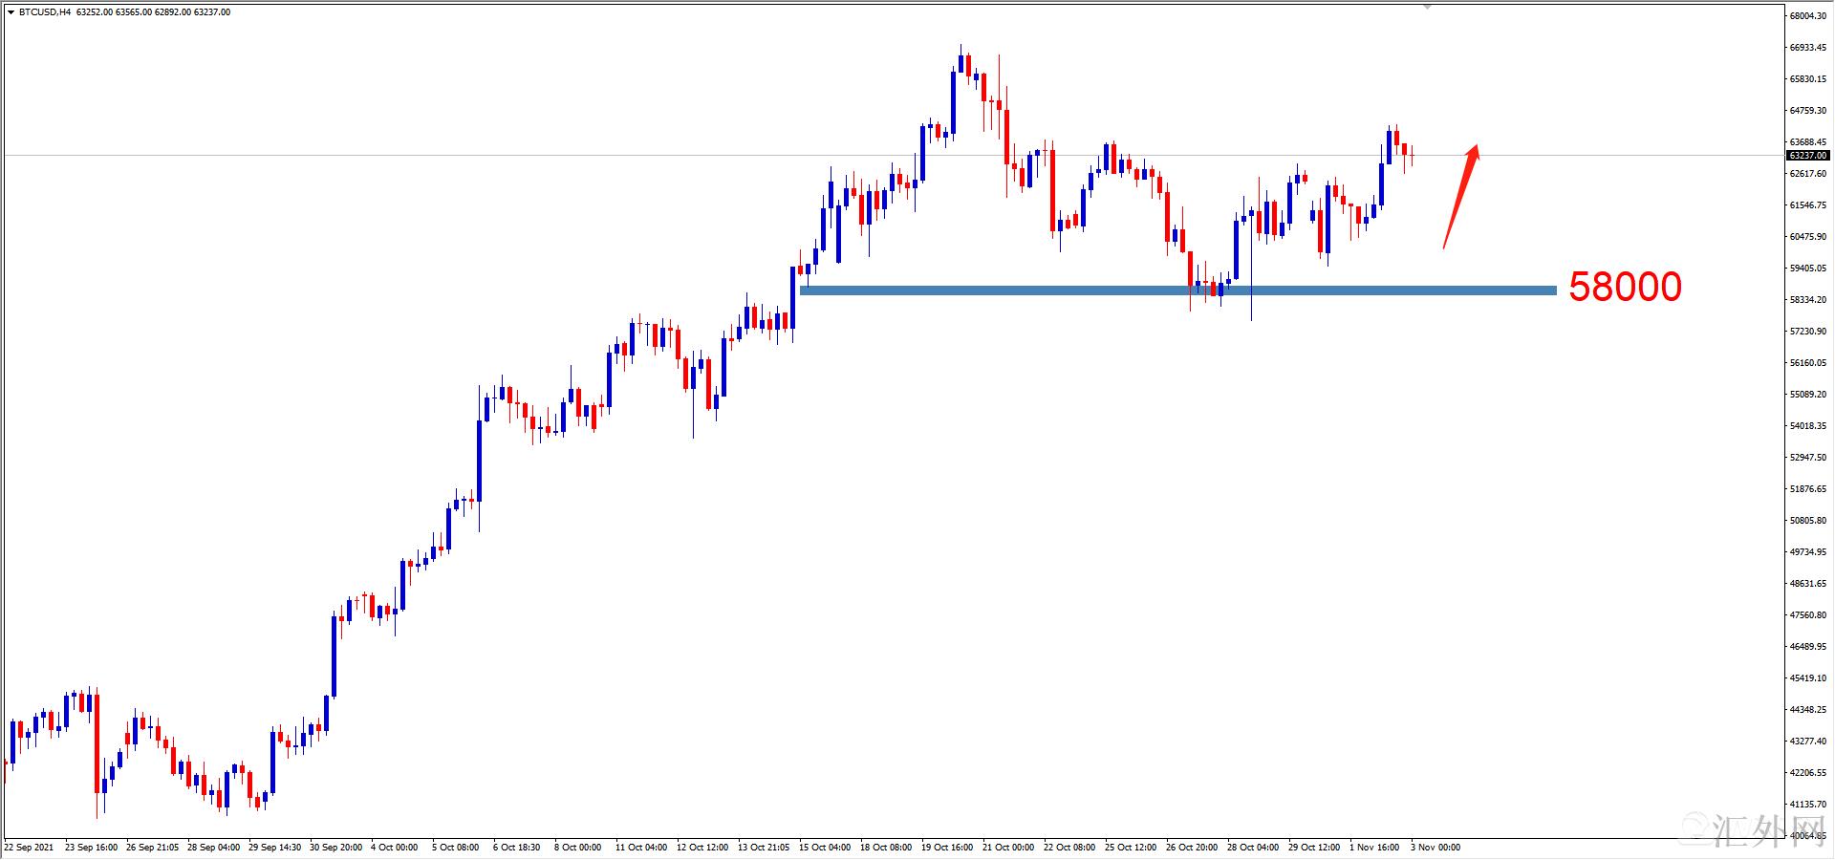Screen dimensions: 1835x860
Task: Click time axis label 5 Oct 08:00
Action: tap(455, 848)
